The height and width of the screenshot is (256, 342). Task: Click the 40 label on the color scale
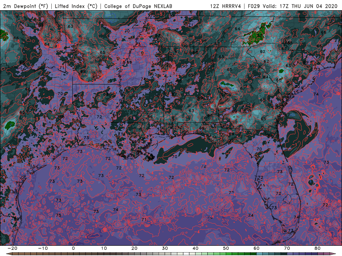[x=195, y=248]
